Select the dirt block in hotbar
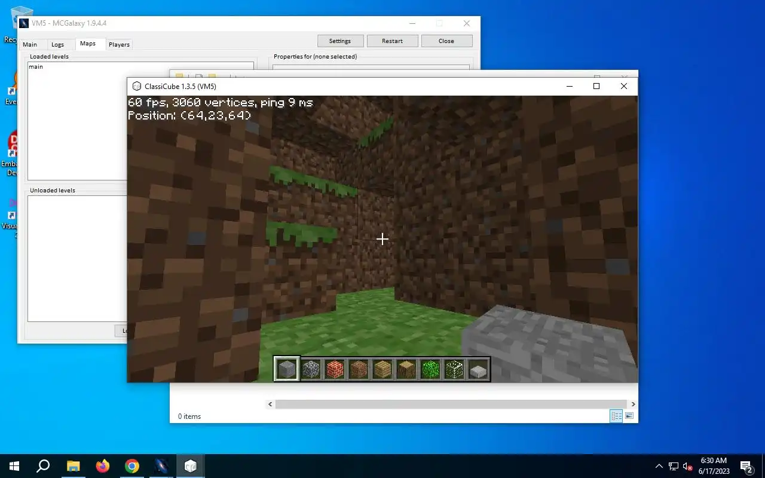Image resolution: width=765 pixels, height=478 pixels. (359, 369)
